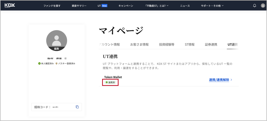Select the UT連携 tab
Image resolution: width=267 pixels, height=121 pixels.
(233, 44)
